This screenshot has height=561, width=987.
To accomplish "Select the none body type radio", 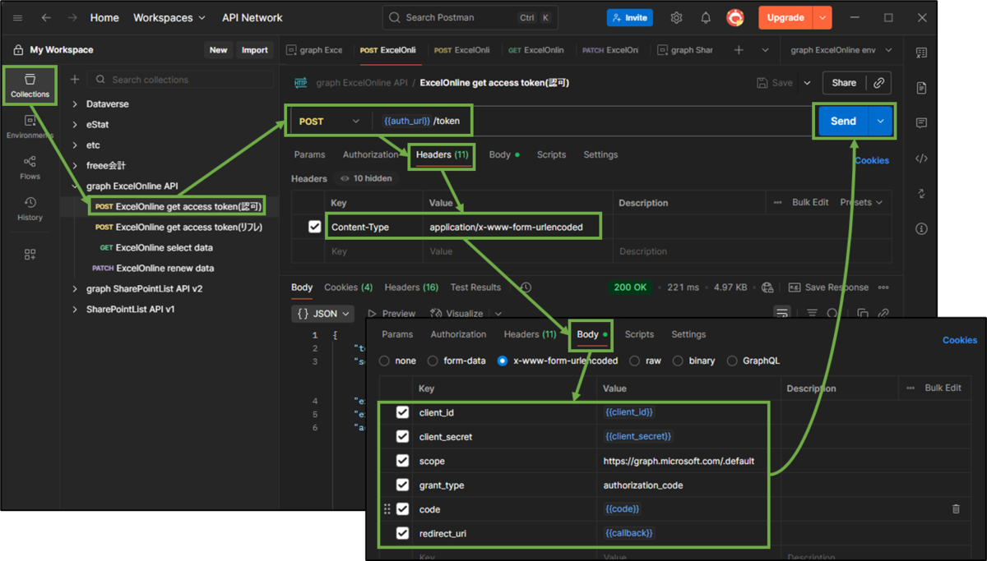I will (384, 361).
